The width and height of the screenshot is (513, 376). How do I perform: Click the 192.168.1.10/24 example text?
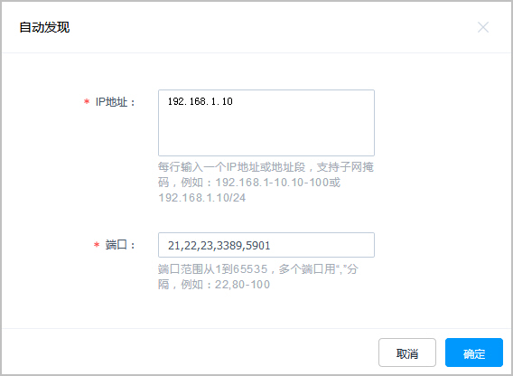(x=202, y=198)
